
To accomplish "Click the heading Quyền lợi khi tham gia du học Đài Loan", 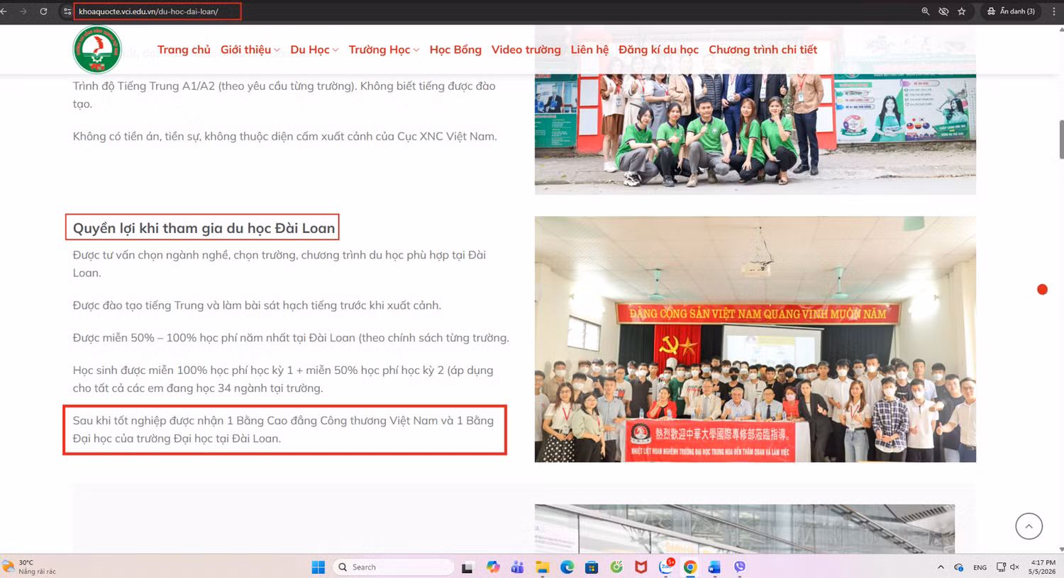I will tap(204, 228).
